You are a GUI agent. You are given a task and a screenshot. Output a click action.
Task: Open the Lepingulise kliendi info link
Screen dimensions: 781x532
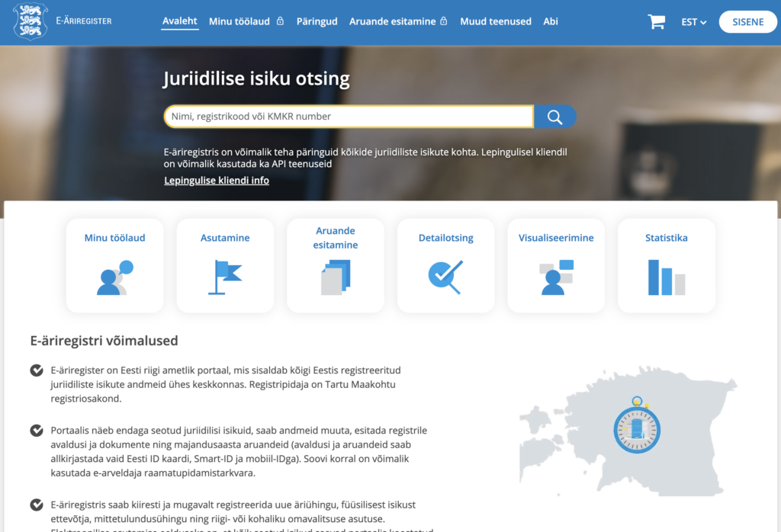point(217,180)
